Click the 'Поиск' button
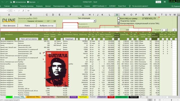The image size is (180, 101). [x=27, y=26]
